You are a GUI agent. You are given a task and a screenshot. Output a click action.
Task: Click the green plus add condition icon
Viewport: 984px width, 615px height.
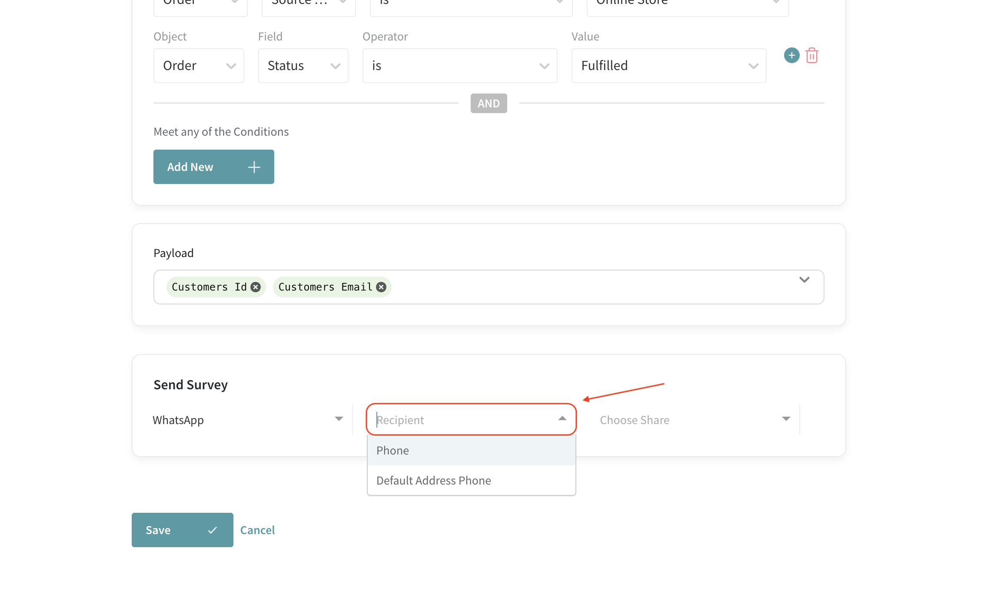791,55
